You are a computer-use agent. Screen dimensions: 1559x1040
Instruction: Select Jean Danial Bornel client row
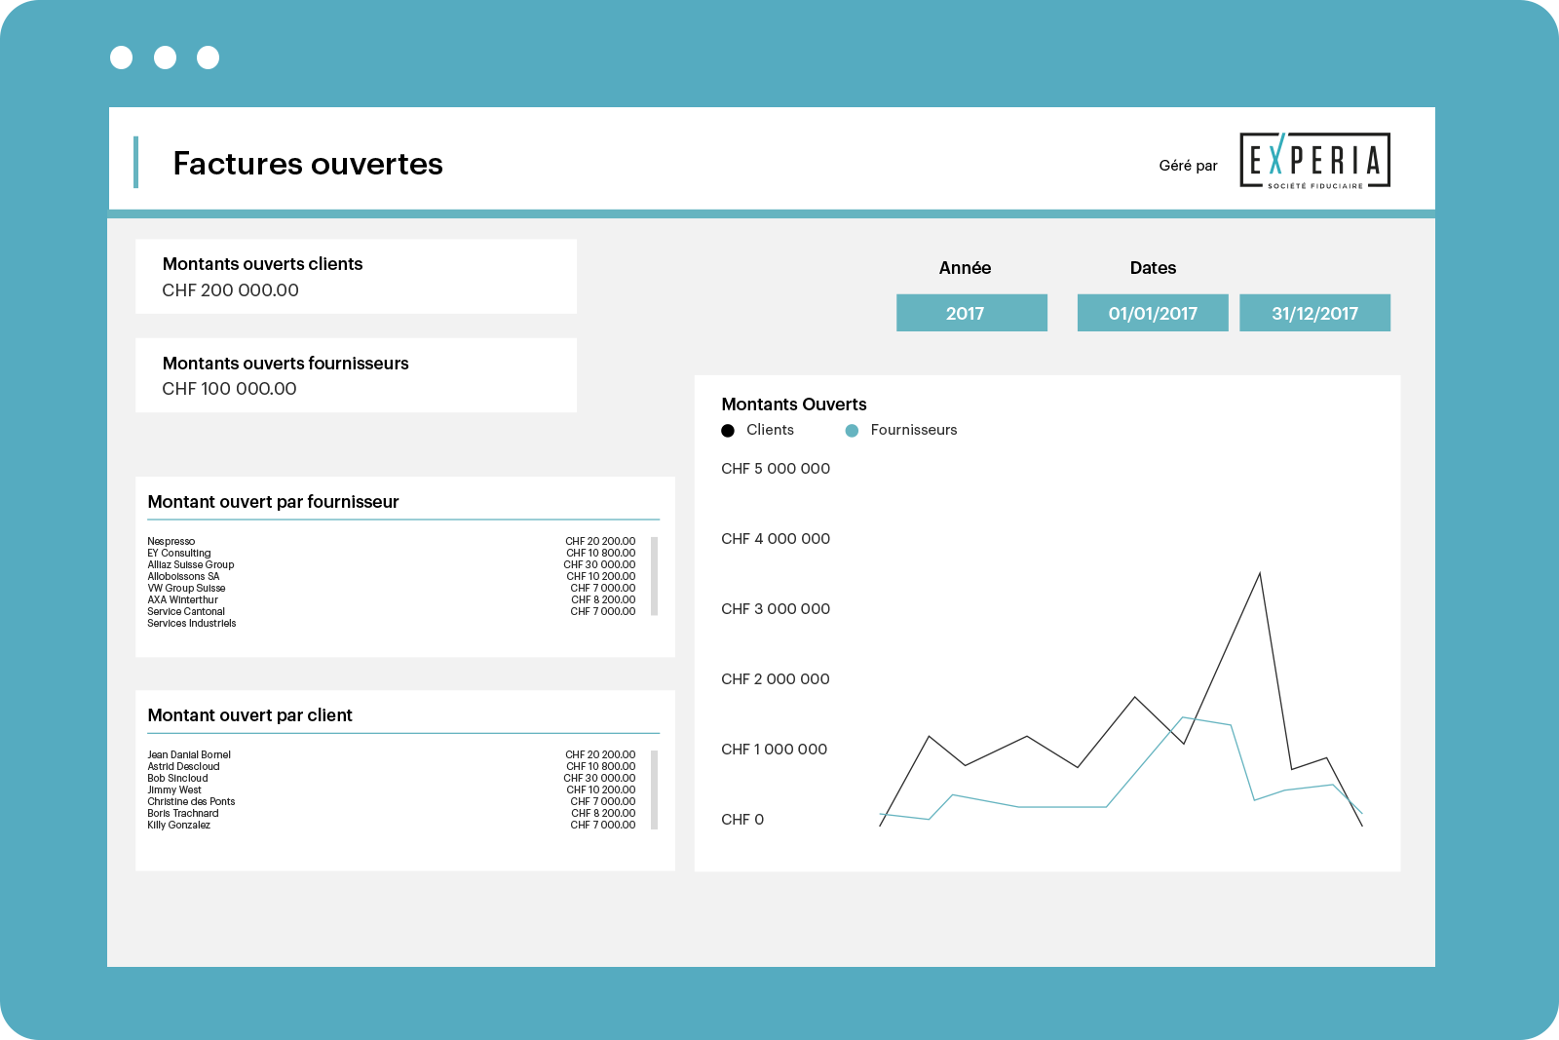click(x=392, y=754)
